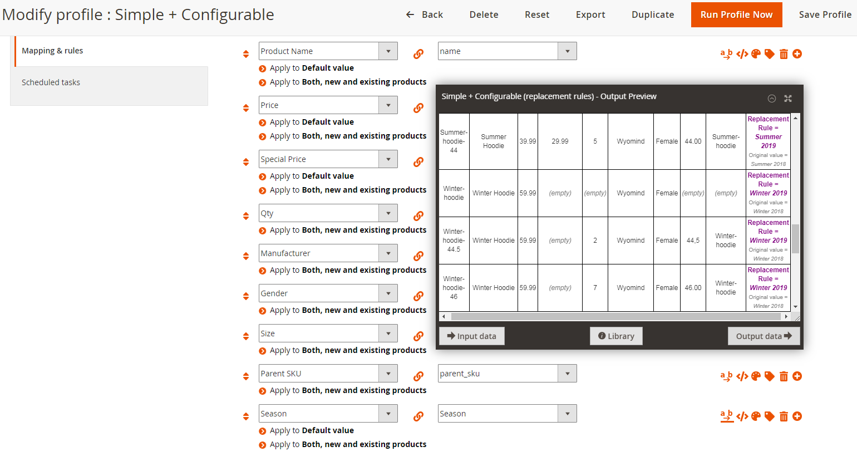Toggle full-screen for the Output Preview panel
Viewport: 857px width, 466px height.
(x=788, y=99)
